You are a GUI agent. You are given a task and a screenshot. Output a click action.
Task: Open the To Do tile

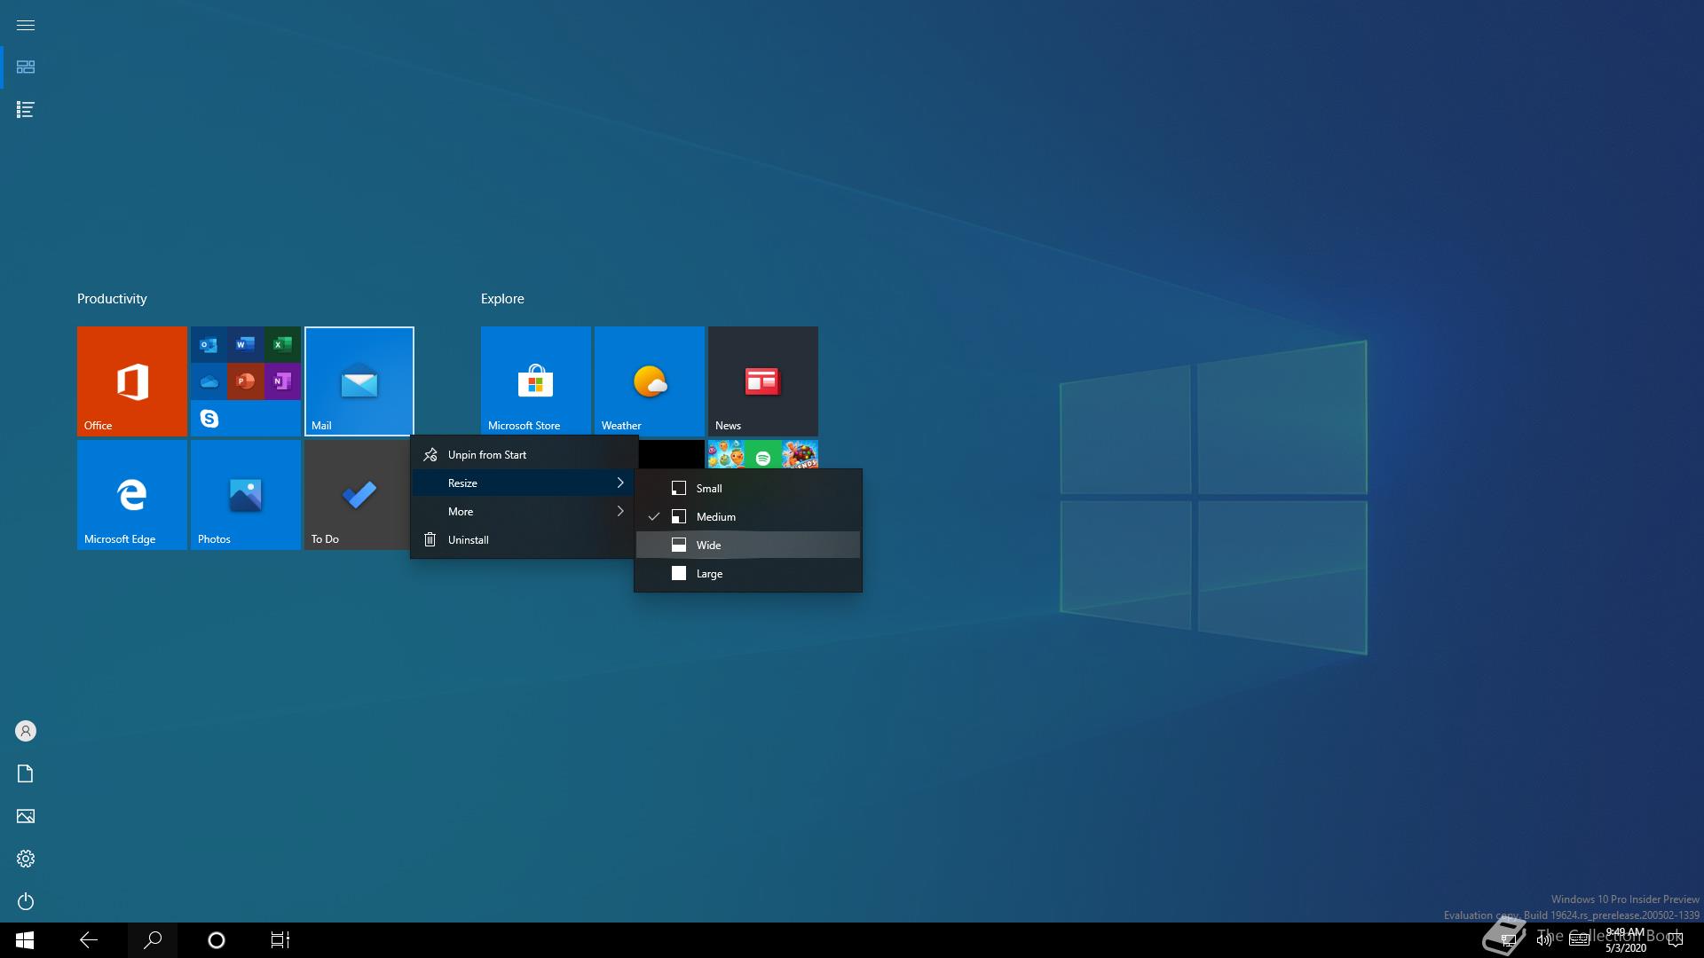click(358, 495)
